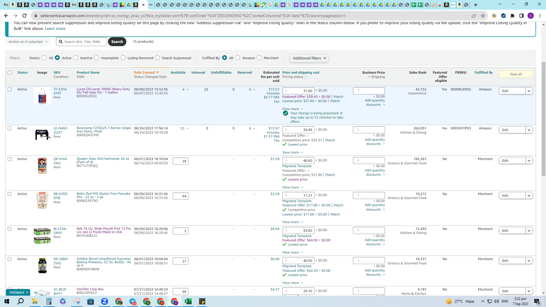The image size is (546, 307).
Task: Open the Extensions puzzle menu
Action: (x=512, y=16)
